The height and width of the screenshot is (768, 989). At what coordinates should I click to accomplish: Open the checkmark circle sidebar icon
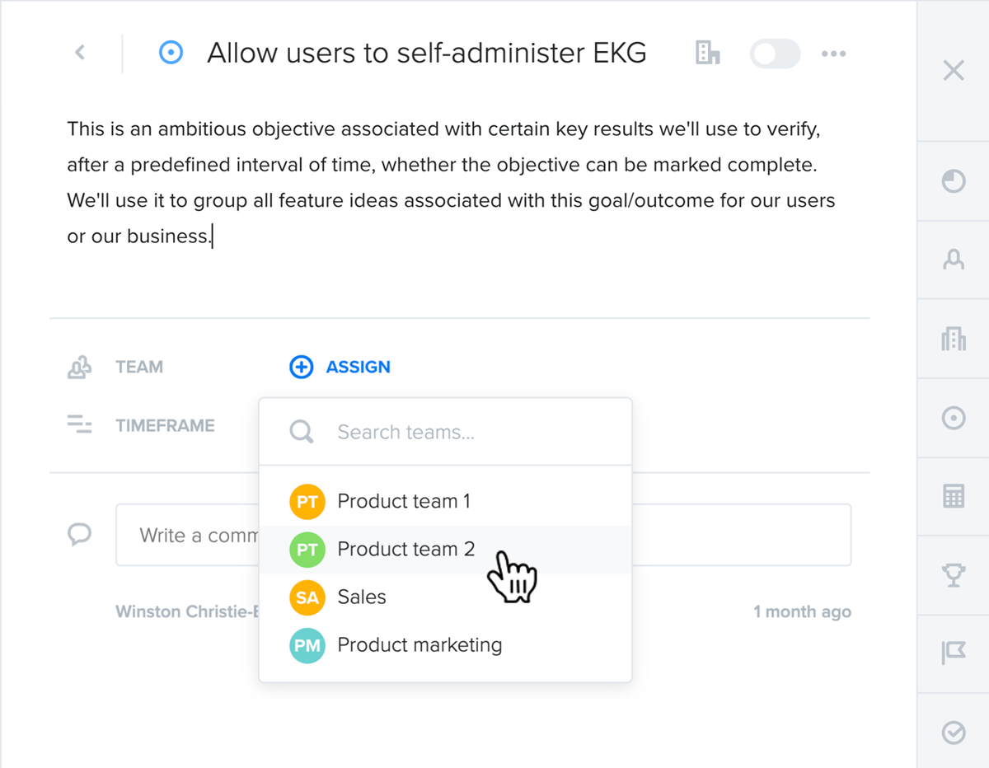(954, 732)
